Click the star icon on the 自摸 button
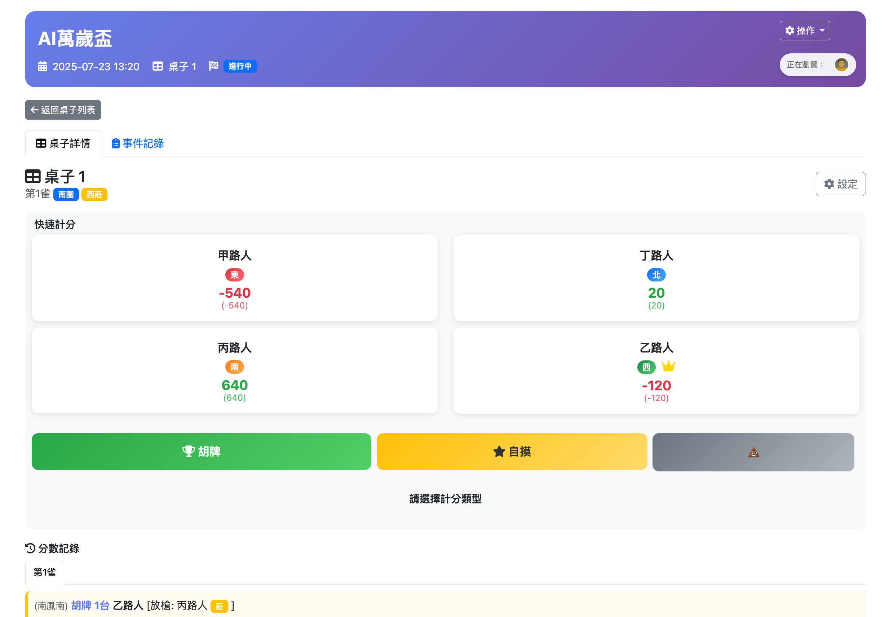 click(x=499, y=451)
